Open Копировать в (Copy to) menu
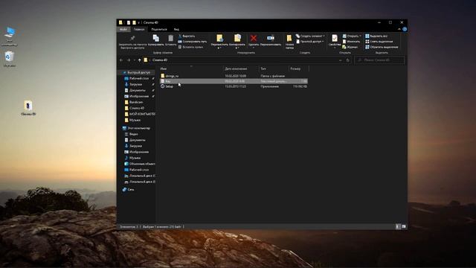 (x=237, y=42)
